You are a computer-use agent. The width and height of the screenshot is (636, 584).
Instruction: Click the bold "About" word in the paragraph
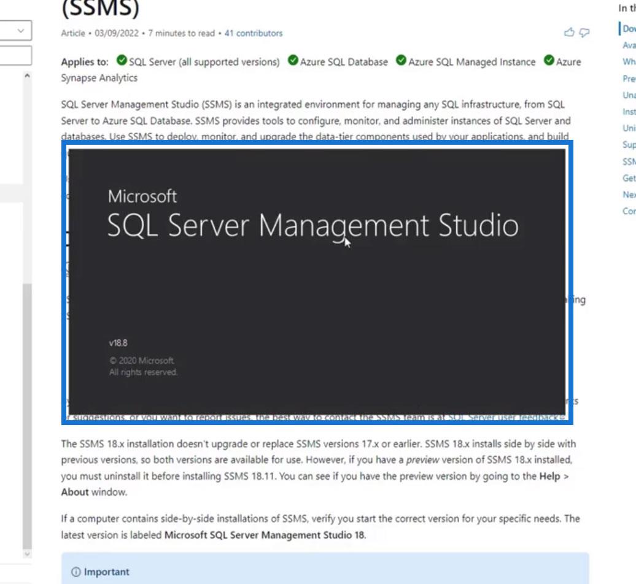click(75, 492)
